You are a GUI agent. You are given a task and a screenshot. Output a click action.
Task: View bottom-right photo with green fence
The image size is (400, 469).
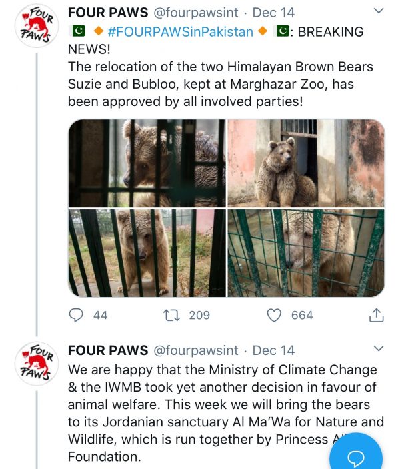306,253
